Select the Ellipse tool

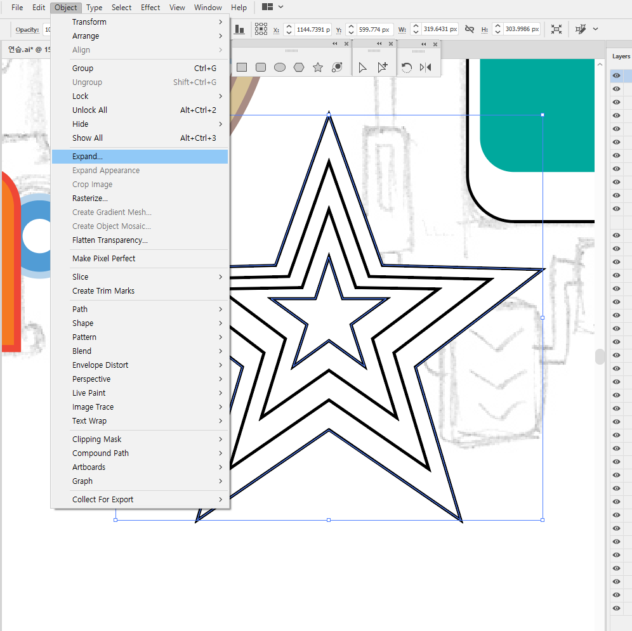click(280, 67)
